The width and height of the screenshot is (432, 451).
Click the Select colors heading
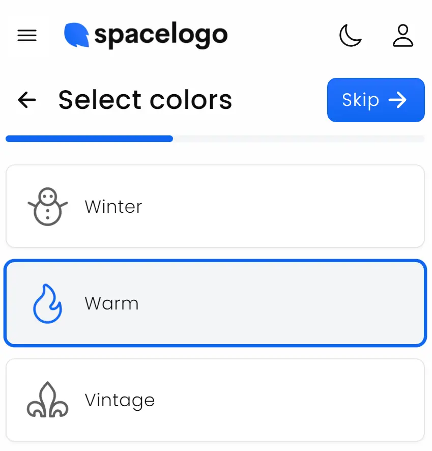[145, 100]
